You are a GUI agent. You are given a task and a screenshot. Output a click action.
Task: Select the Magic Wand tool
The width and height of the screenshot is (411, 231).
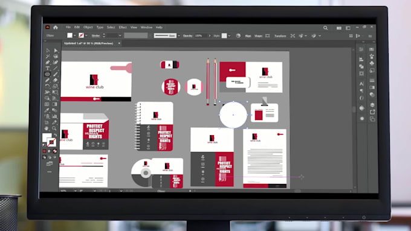pyautogui.click(x=48, y=56)
